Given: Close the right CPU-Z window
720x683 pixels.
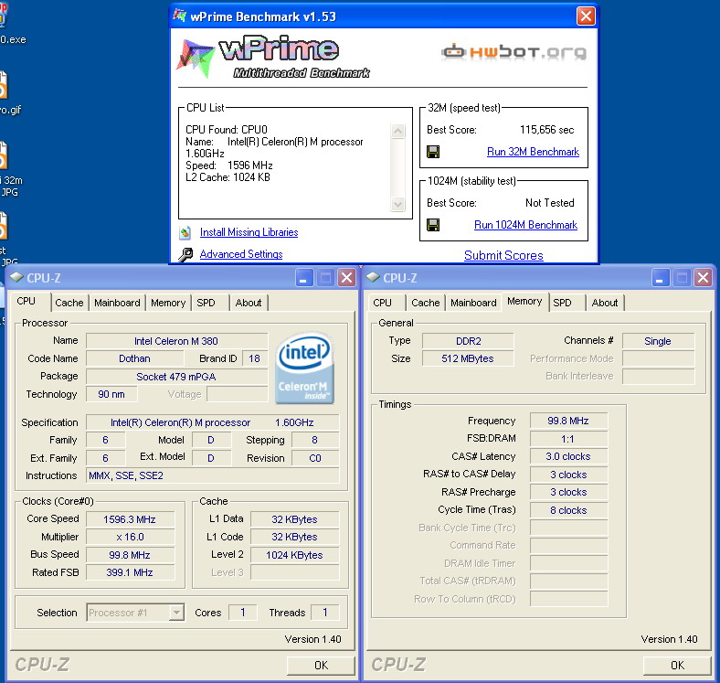Looking at the screenshot, I should point(703,278).
